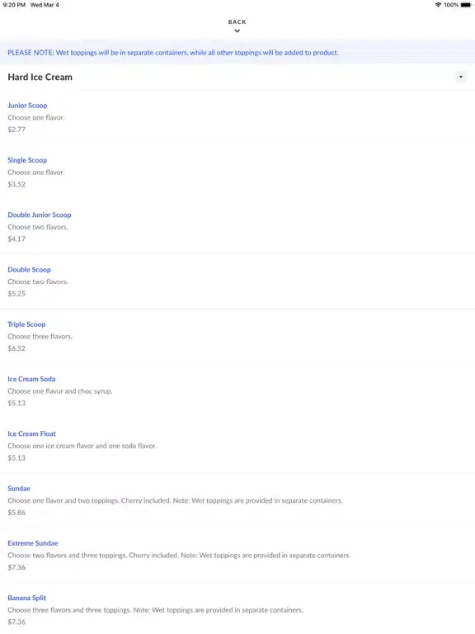The height and width of the screenshot is (634, 475).
Task: Open Triple Scoop item
Action: 26,324
